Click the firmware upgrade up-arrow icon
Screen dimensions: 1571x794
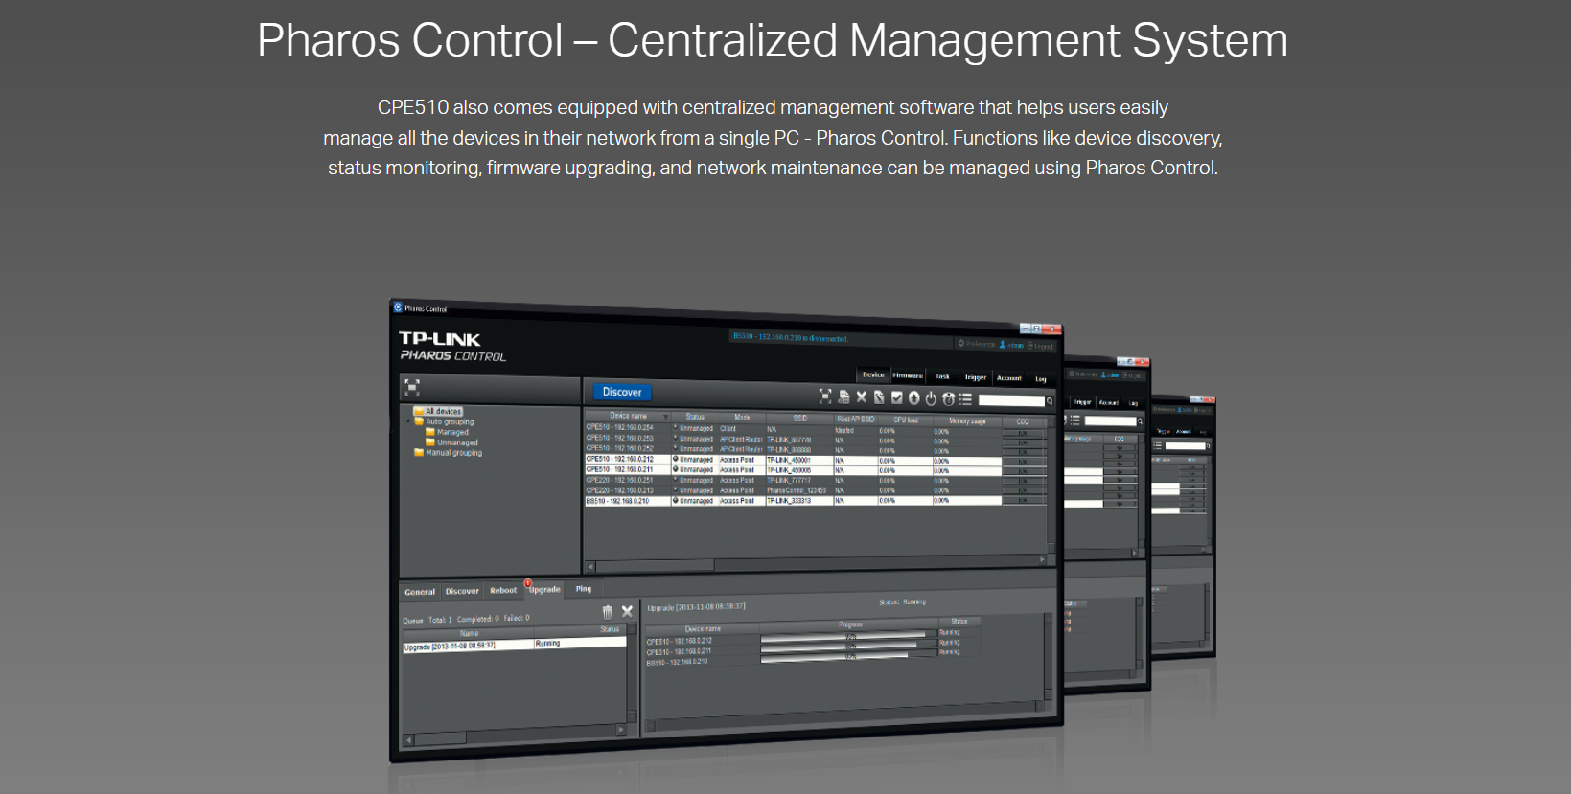[913, 397]
